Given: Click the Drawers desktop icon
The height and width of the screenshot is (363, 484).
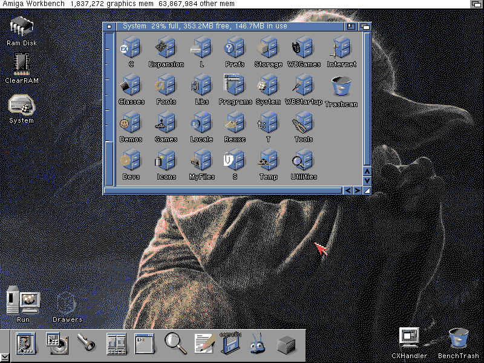Looking at the screenshot, I should [x=67, y=304].
